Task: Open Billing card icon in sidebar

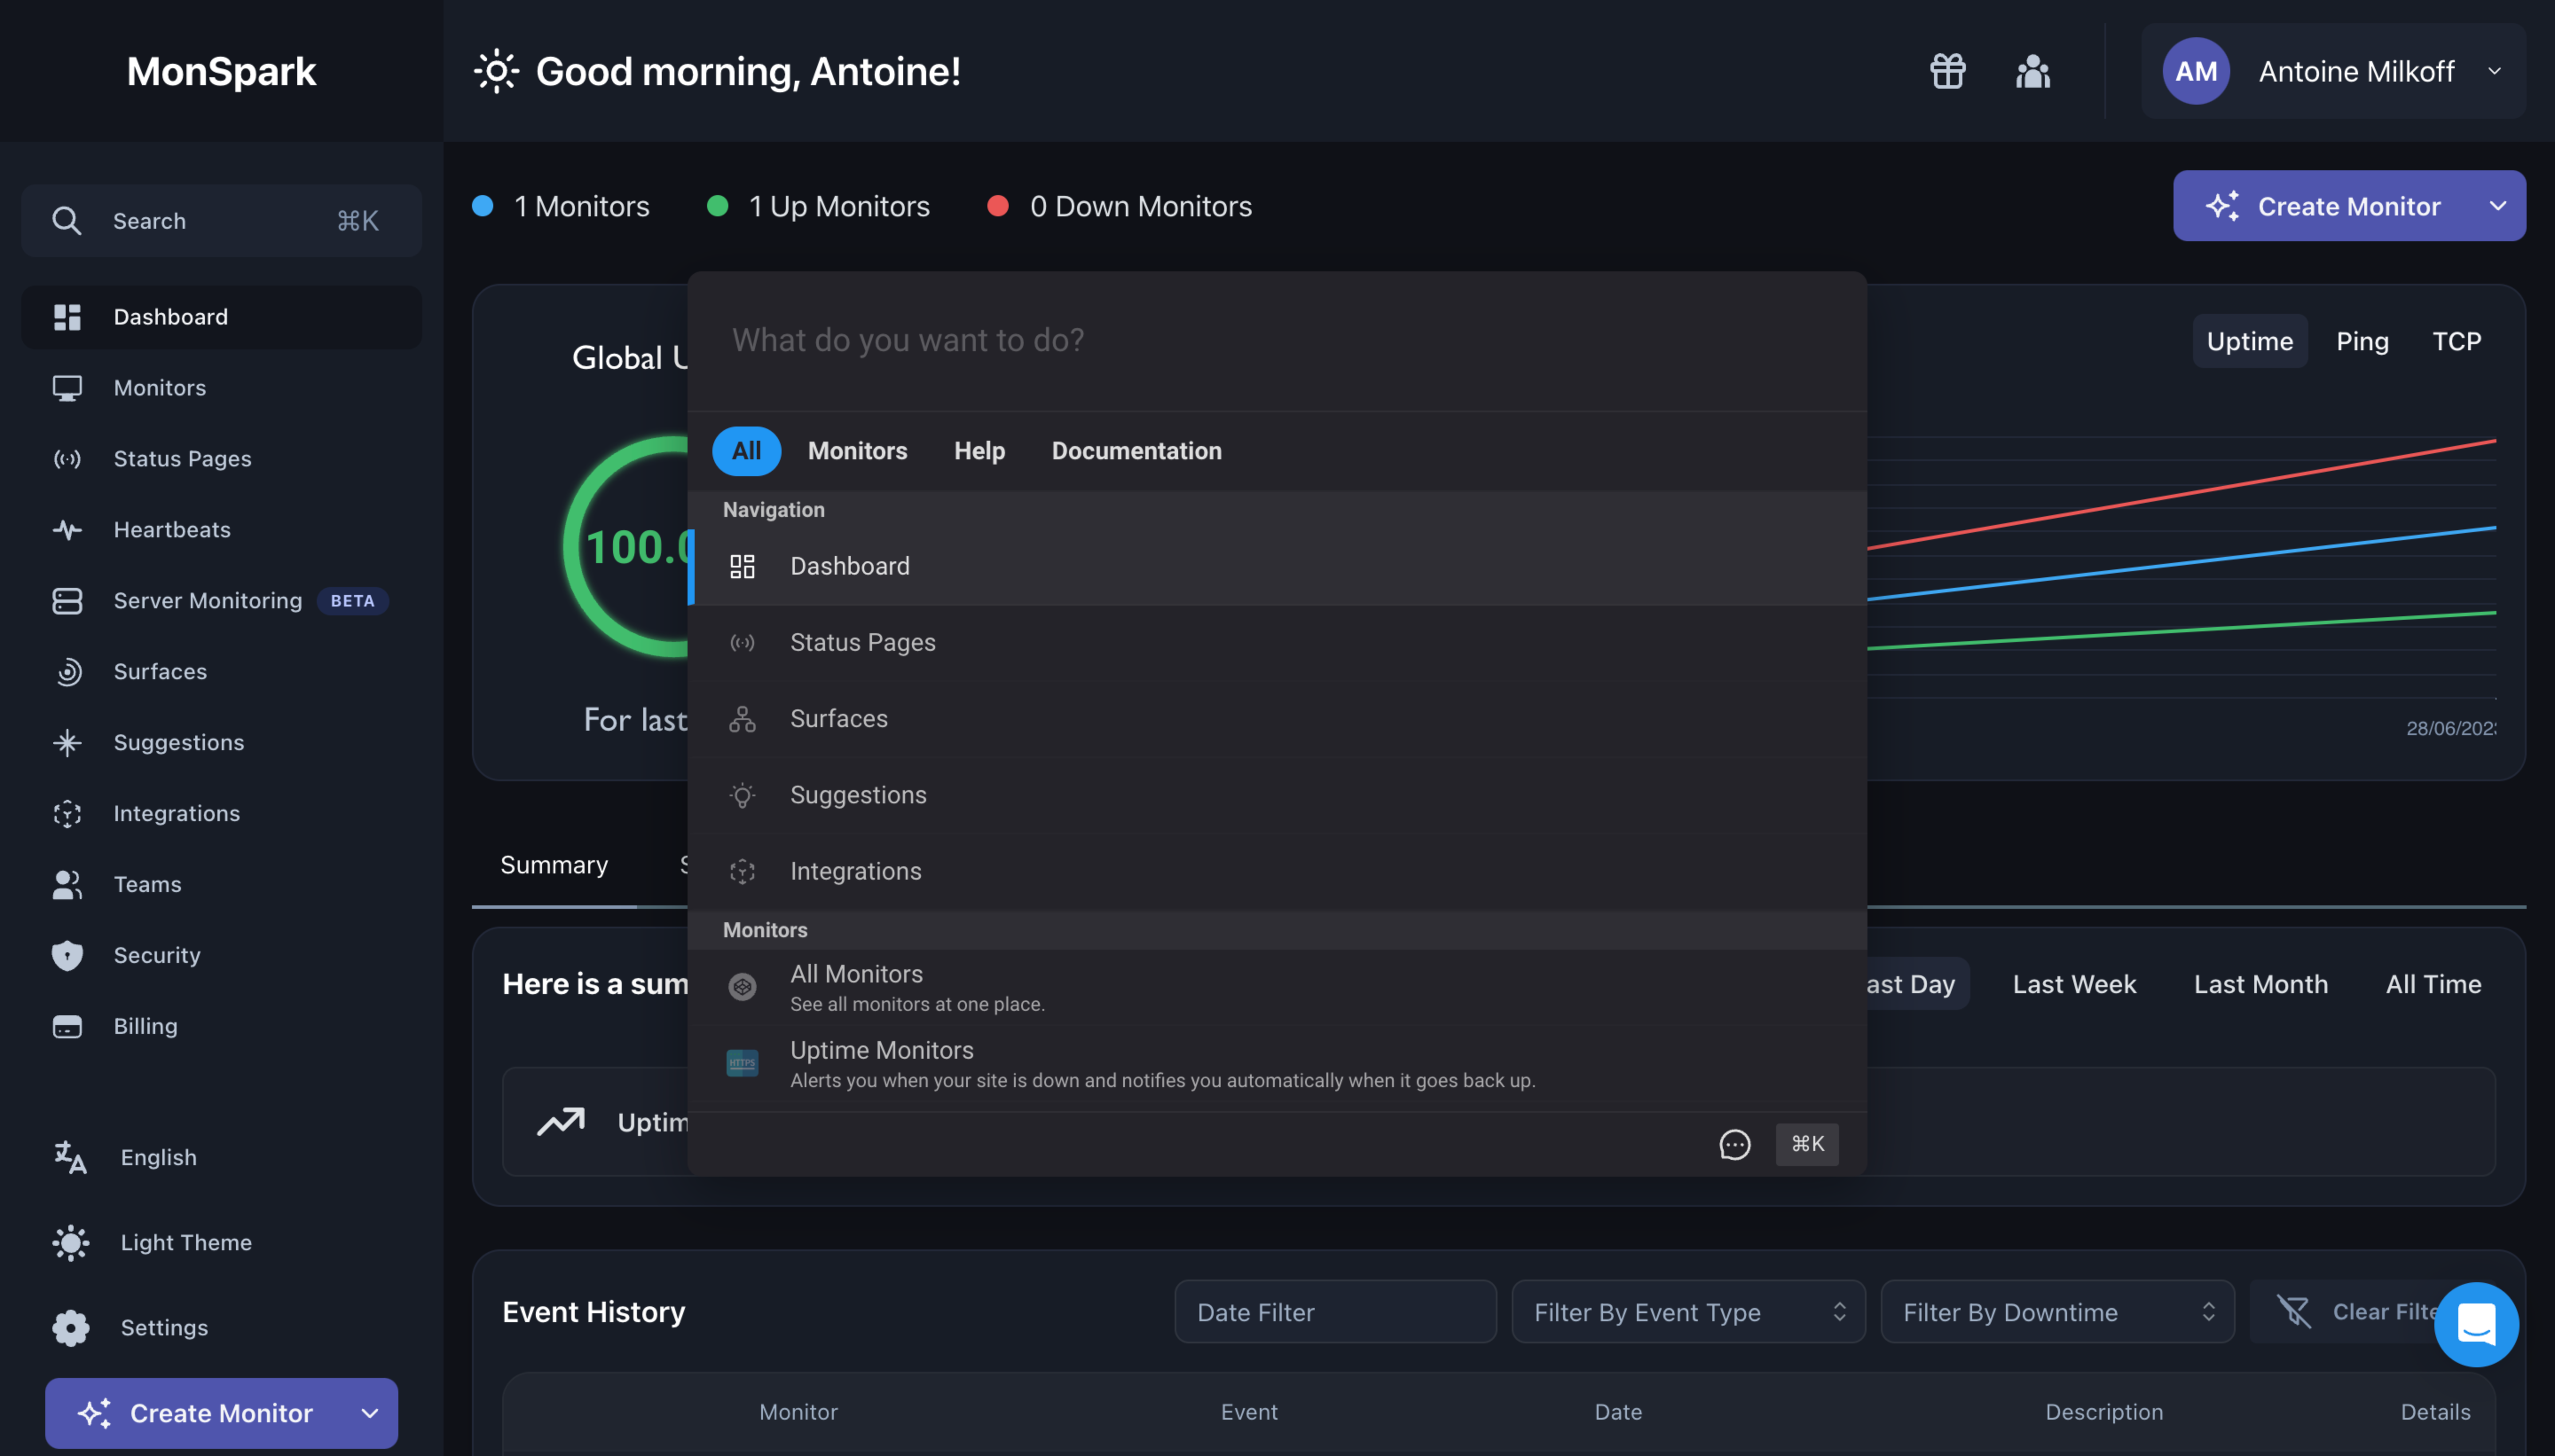Action: coord(67,1027)
